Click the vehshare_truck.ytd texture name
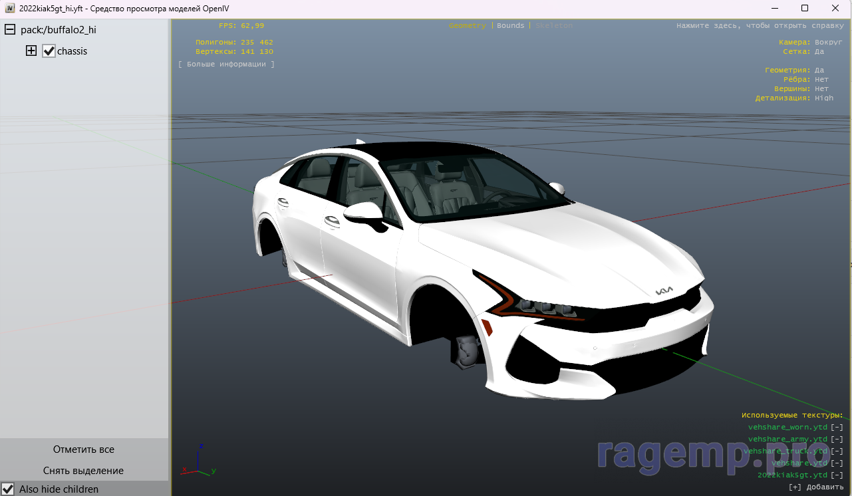 click(785, 451)
